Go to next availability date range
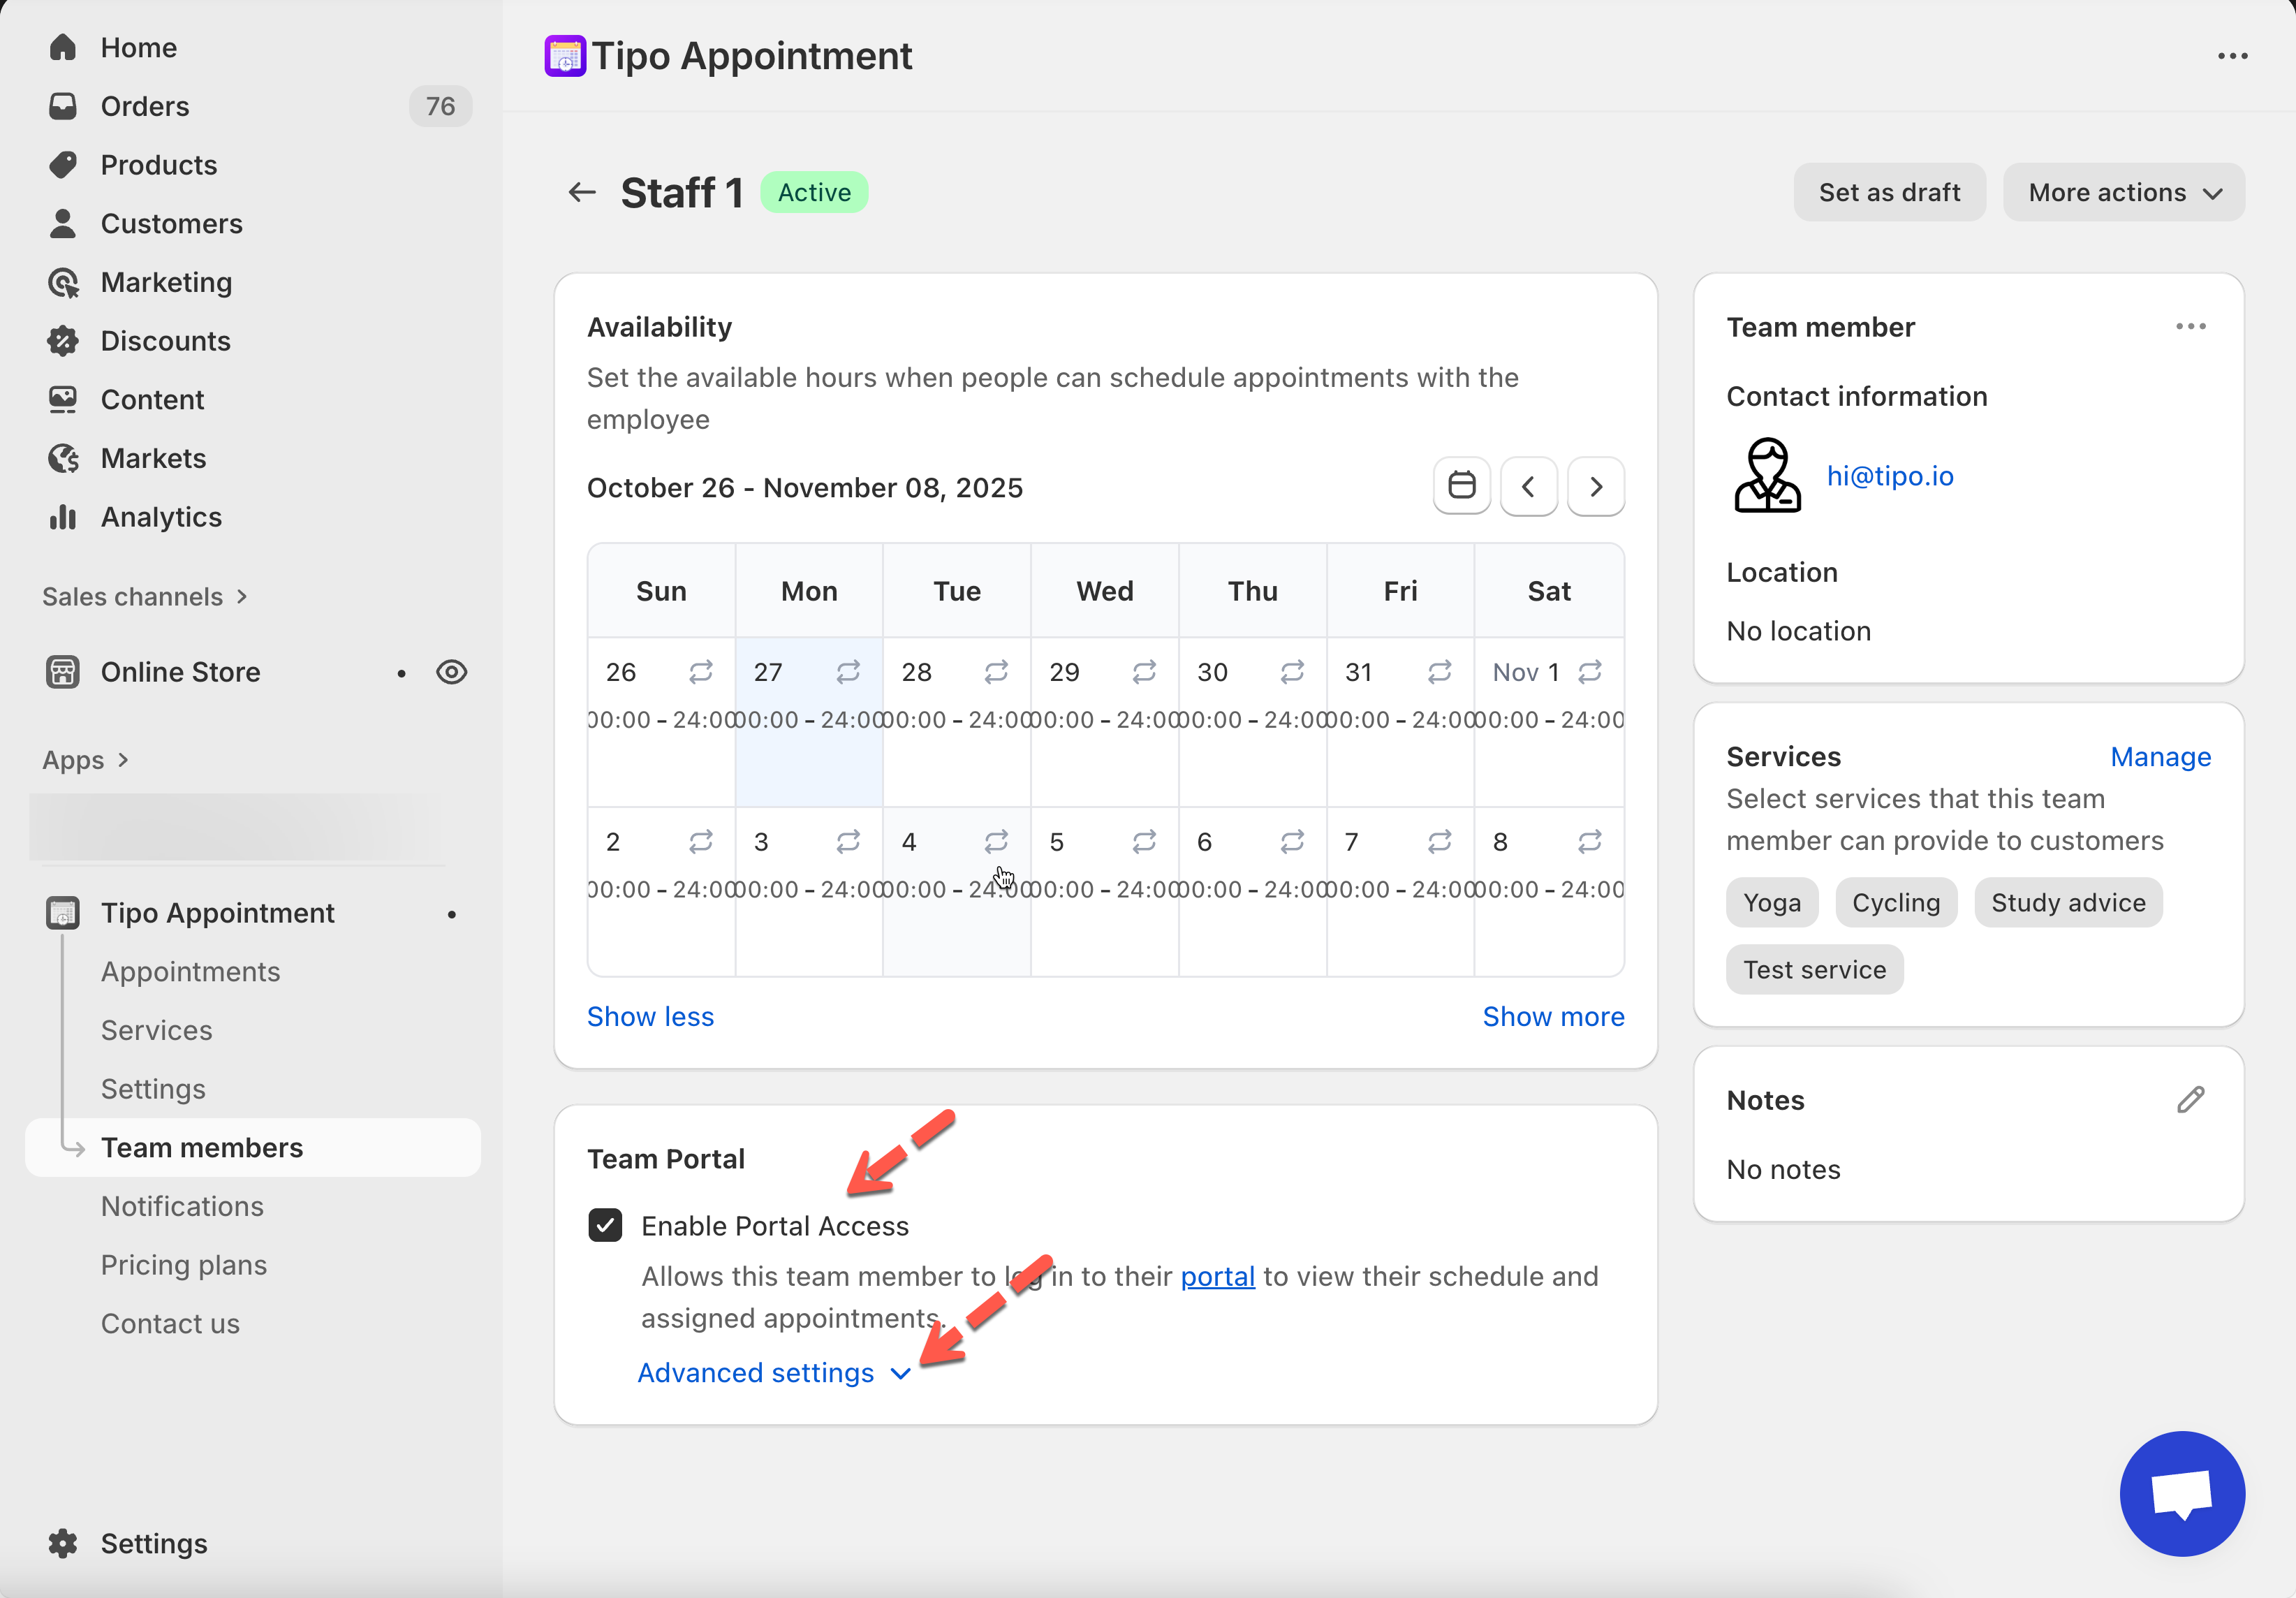This screenshot has height=1598, width=2296. click(x=1595, y=486)
